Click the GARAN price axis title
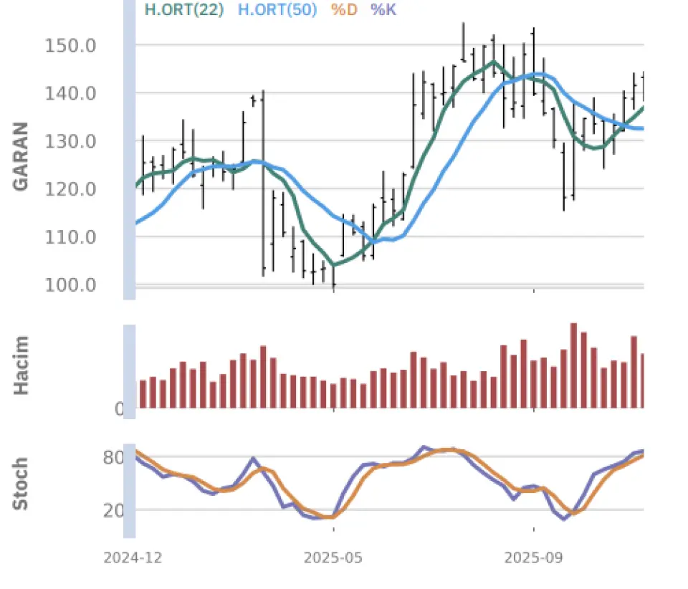Screen dimensions: 688x589 tap(21, 155)
